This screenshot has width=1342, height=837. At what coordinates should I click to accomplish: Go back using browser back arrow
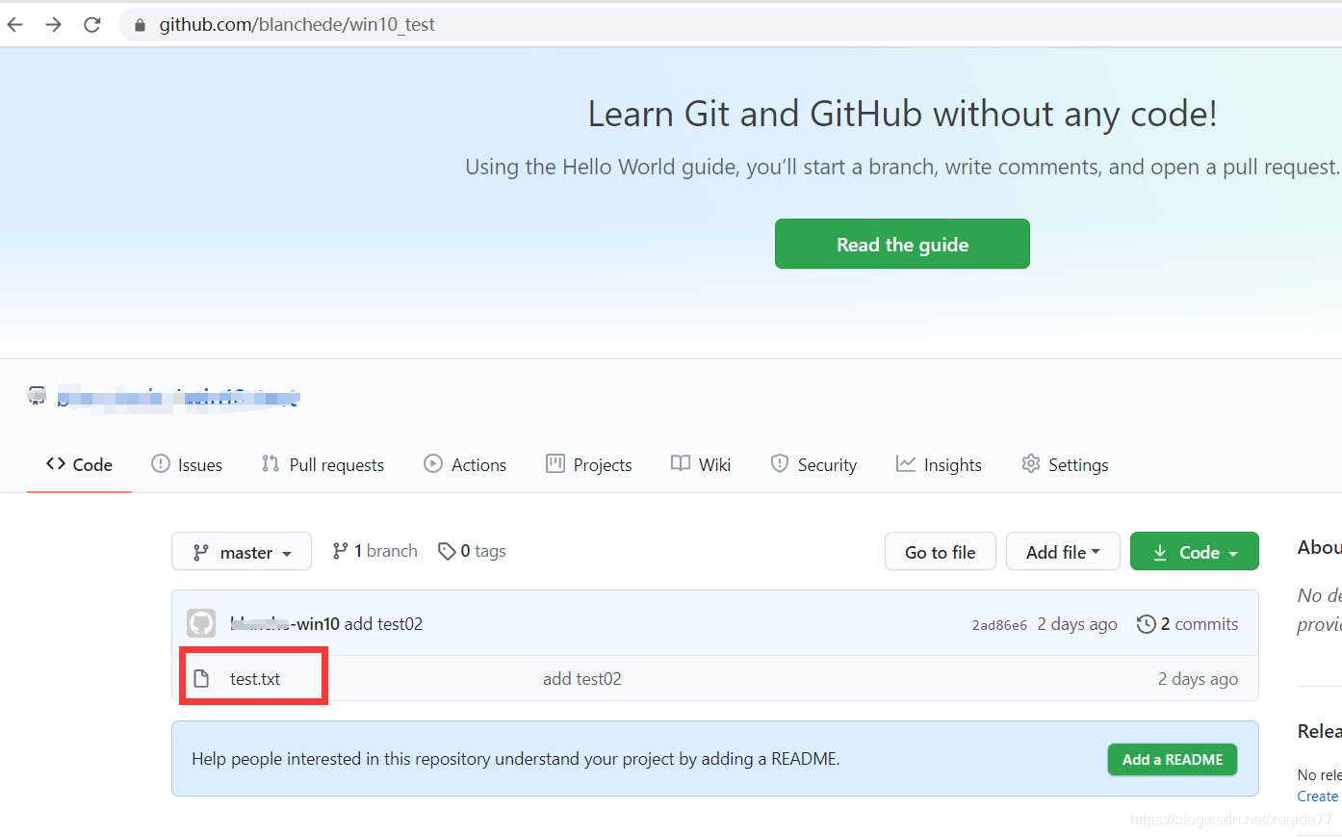coord(15,25)
